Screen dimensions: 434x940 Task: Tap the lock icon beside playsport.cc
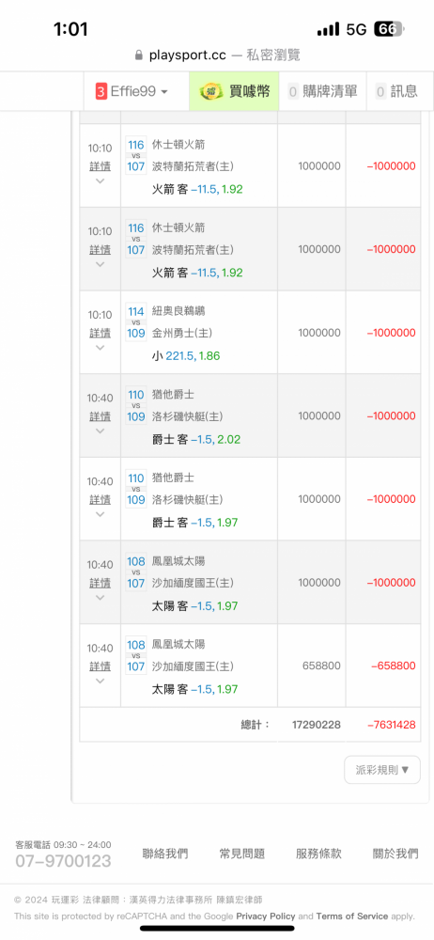coord(139,55)
